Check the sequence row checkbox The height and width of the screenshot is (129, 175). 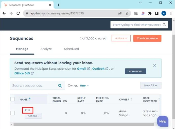(x=12, y=113)
